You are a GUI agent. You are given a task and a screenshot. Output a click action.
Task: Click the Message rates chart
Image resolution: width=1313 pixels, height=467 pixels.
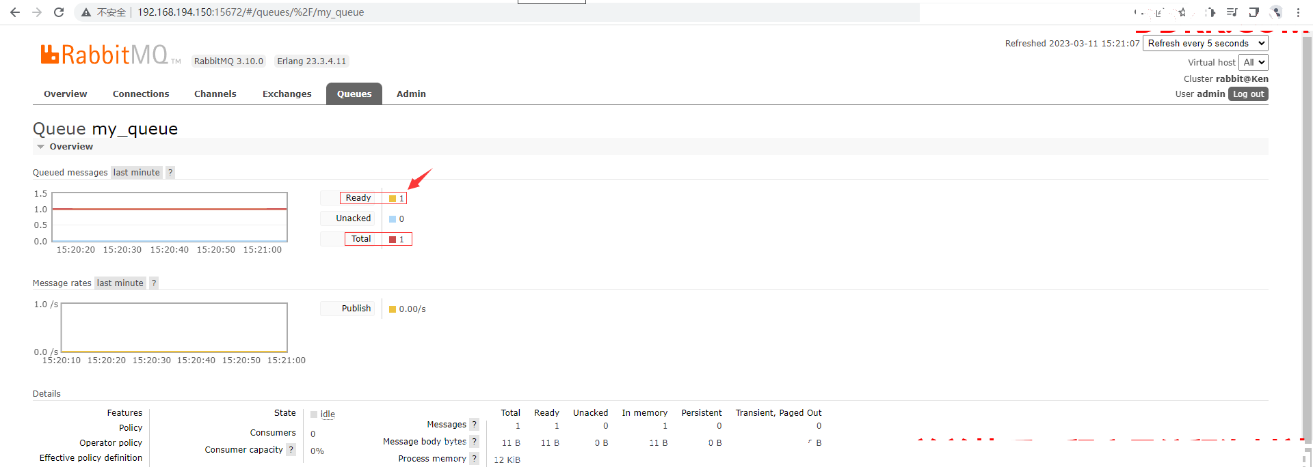[x=174, y=328]
